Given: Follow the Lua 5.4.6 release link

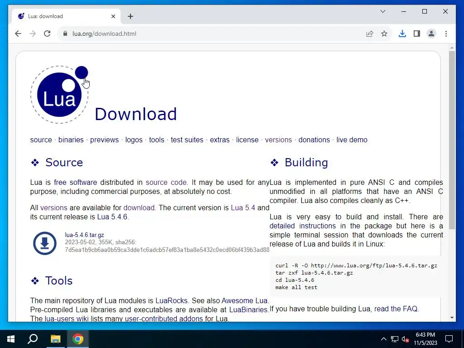Looking at the screenshot, I should [112, 217].
